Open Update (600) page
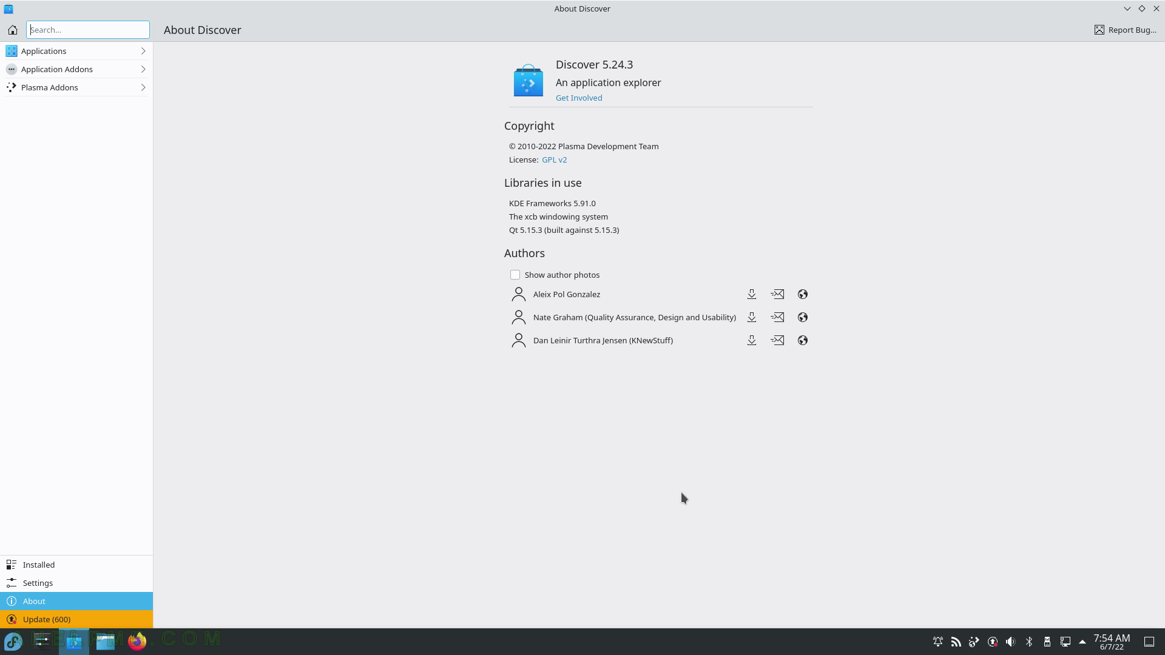This screenshot has height=655, width=1165. [76, 619]
